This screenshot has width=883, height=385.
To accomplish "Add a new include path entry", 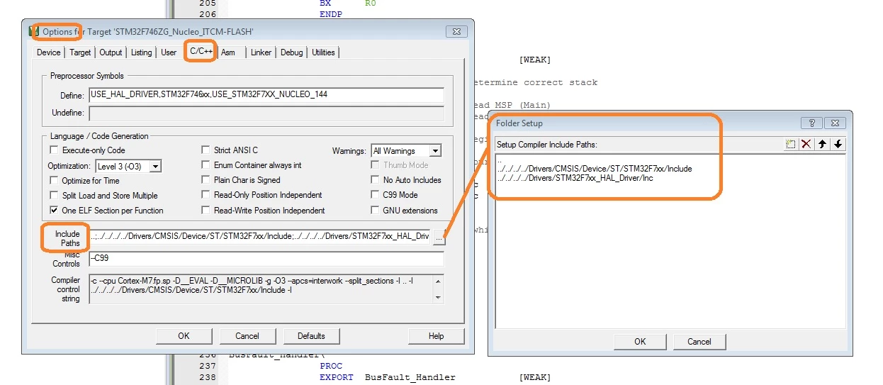I will tap(791, 144).
